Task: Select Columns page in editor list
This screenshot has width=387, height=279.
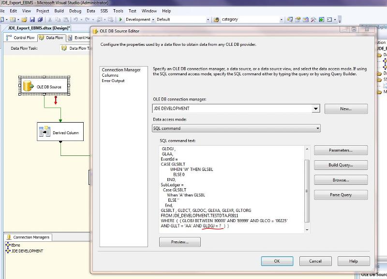Action: click(110, 75)
